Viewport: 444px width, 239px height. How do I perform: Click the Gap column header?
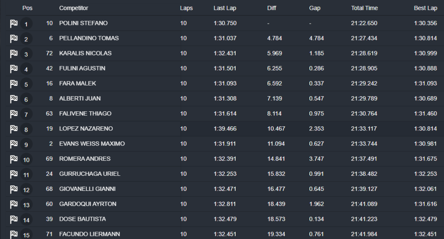pos(315,8)
